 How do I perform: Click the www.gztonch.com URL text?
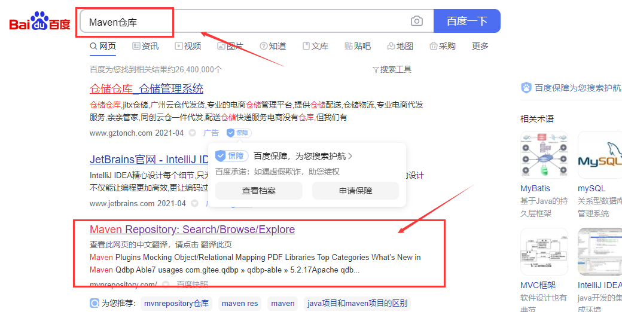[x=121, y=133]
